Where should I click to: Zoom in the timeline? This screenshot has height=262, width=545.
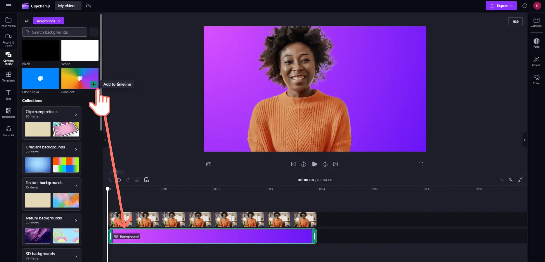point(511,180)
